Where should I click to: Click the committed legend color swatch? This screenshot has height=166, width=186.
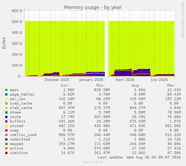click(x=6, y=139)
